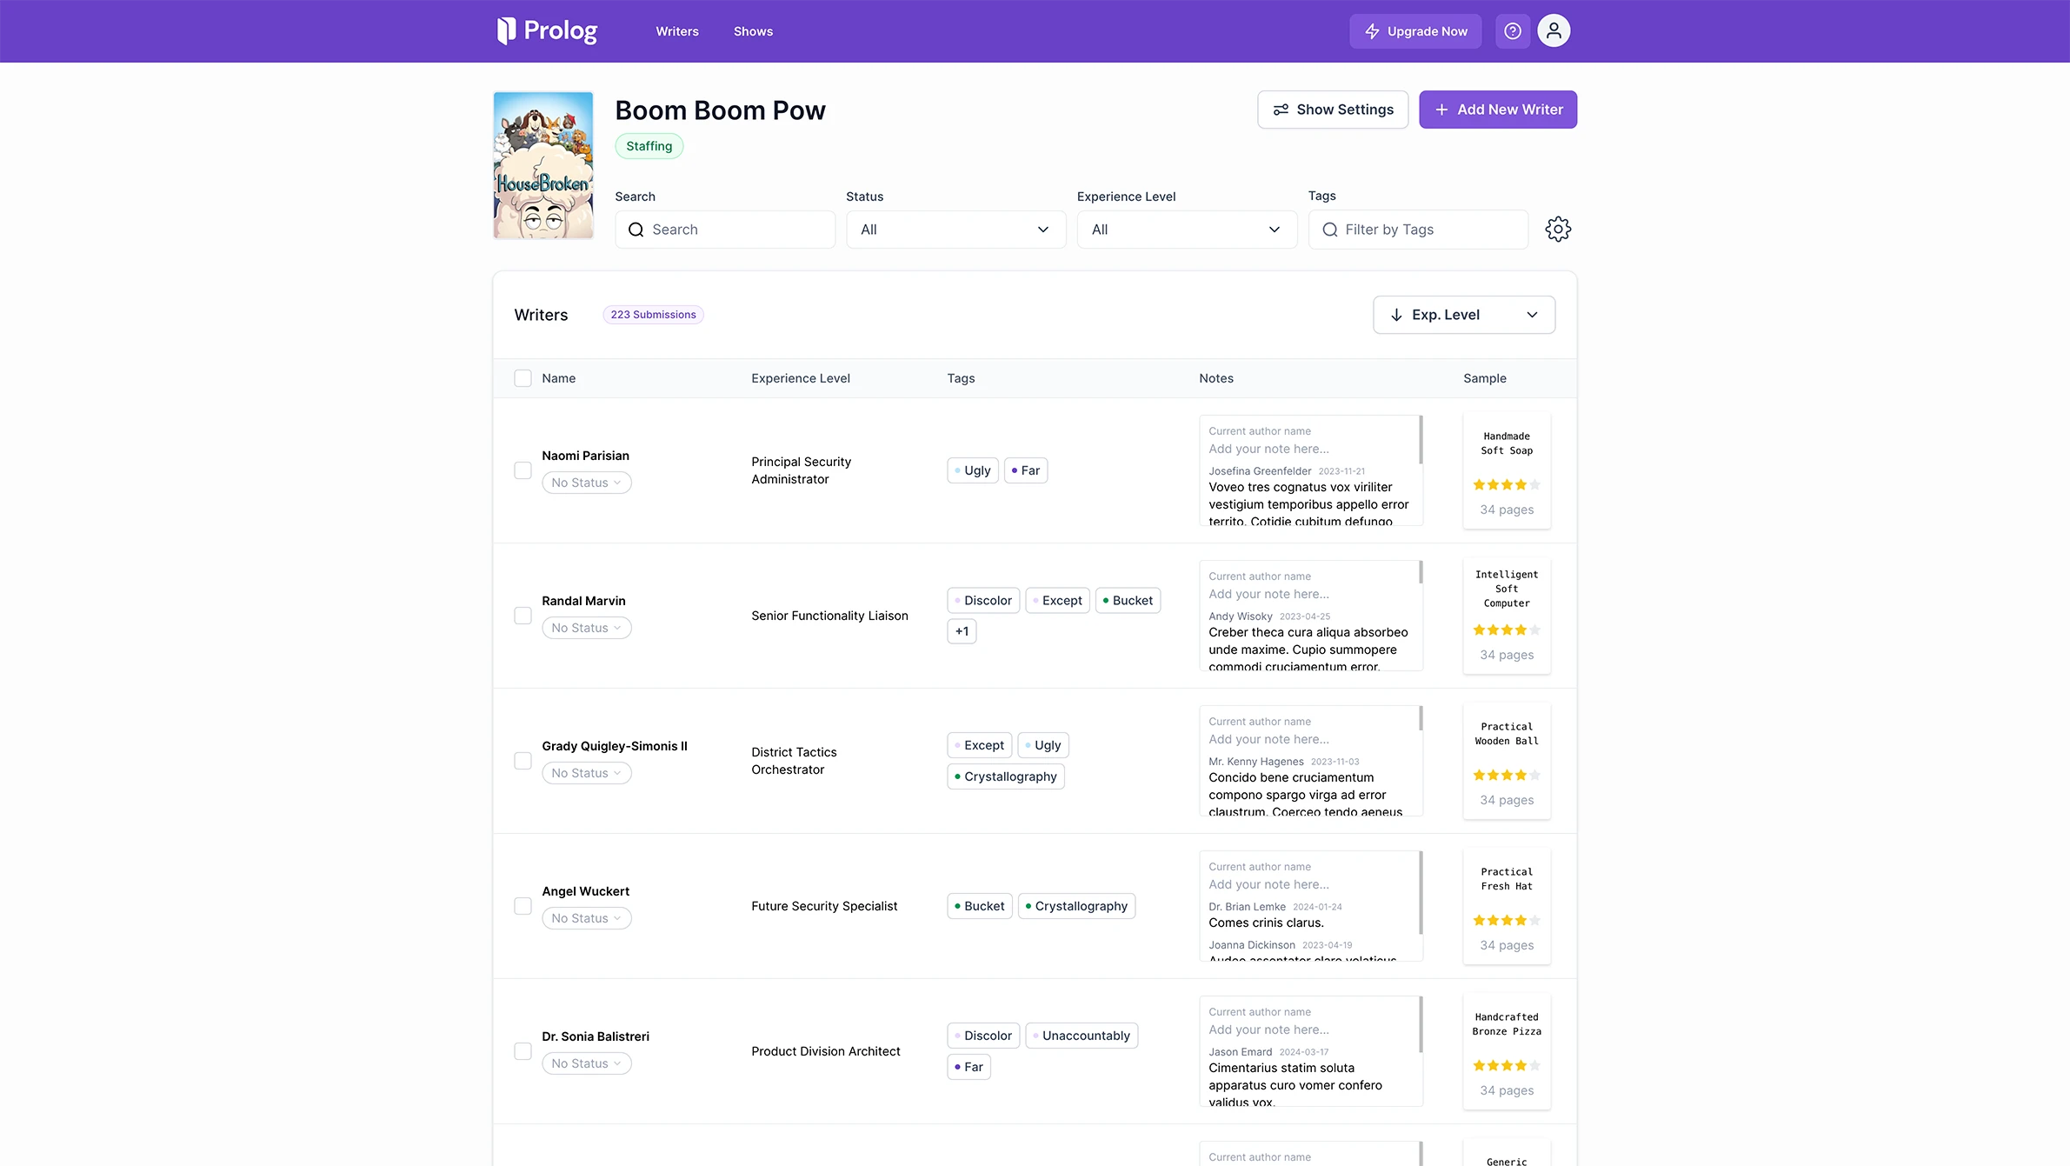Open the Handmade Soft Soap sample card

click(x=1507, y=470)
